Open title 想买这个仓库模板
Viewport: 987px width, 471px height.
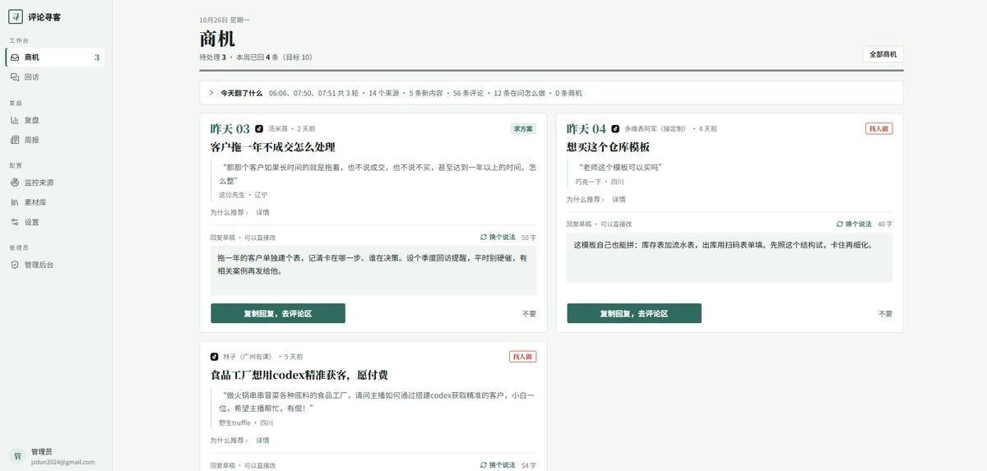click(608, 147)
